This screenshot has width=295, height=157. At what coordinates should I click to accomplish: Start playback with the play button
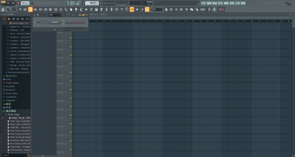(8, 3)
